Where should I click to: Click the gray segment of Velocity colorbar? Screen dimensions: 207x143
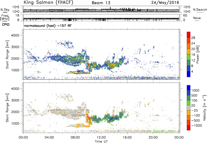point(189,108)
